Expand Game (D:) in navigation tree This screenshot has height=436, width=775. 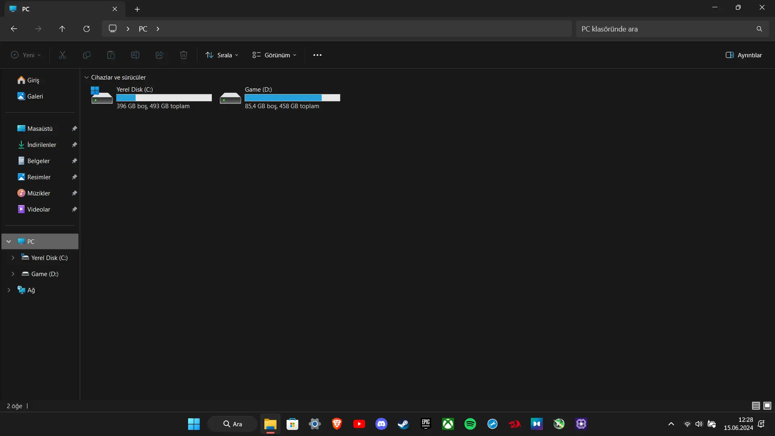point(13,274)
